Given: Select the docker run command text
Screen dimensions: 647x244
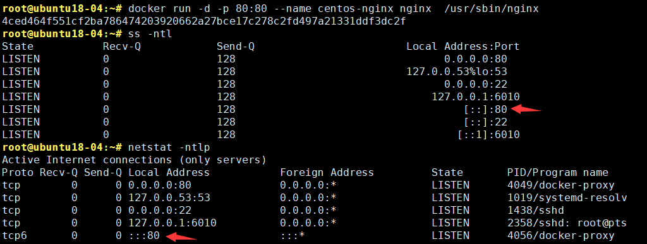Looking at the screenshot, I should 334,8.
